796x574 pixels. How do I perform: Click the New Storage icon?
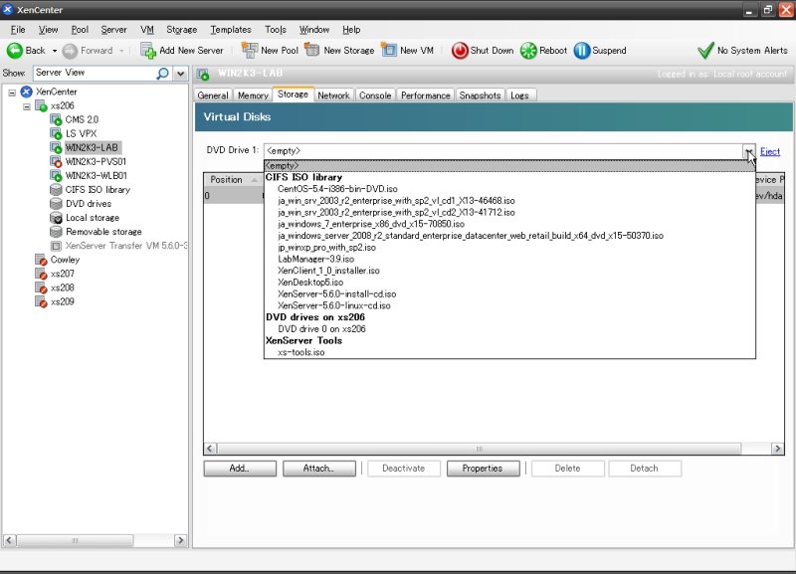point(312,51)
